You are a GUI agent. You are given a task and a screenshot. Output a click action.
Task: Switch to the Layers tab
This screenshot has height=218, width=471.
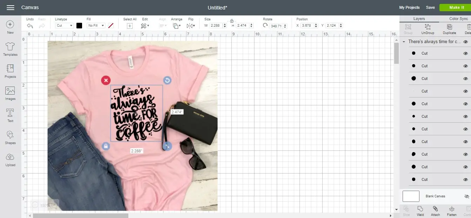point(419,19)
